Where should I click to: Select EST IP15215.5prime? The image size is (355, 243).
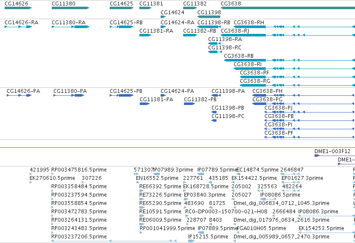[191, 241]
